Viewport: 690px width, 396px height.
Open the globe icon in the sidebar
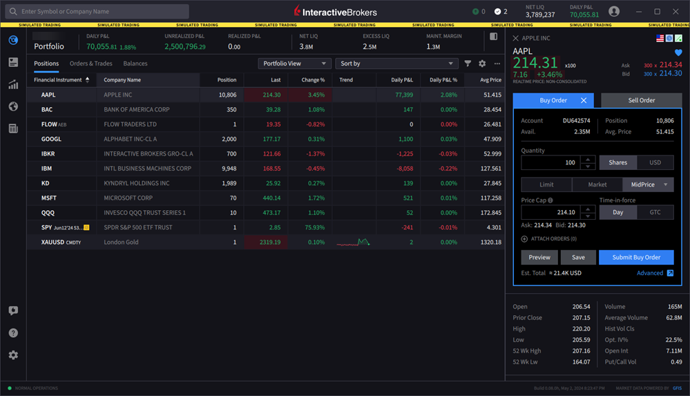(x=13, y=106)
